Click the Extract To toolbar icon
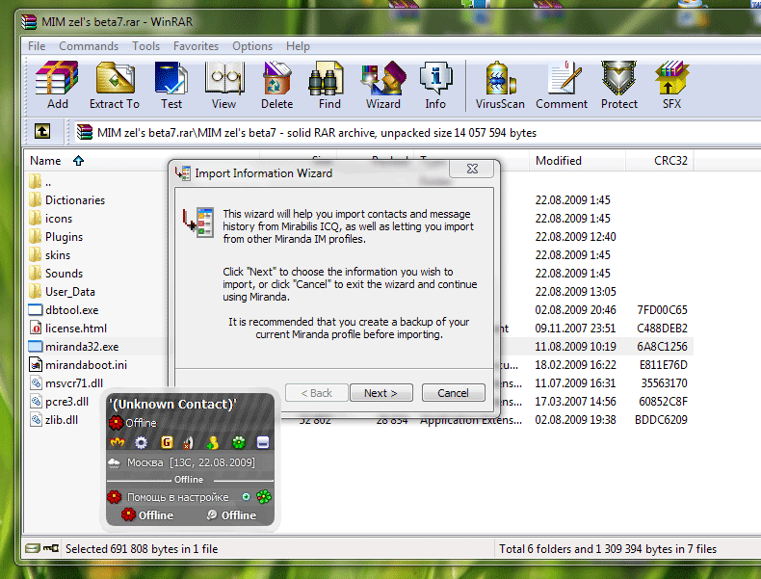 pos(115,85)
